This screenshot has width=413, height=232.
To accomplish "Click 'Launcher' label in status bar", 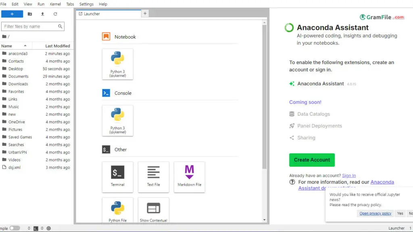I will 396,228.
